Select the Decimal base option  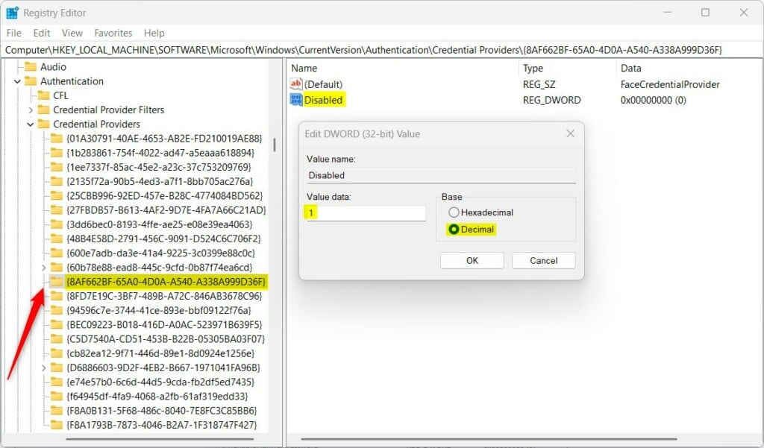454,229
